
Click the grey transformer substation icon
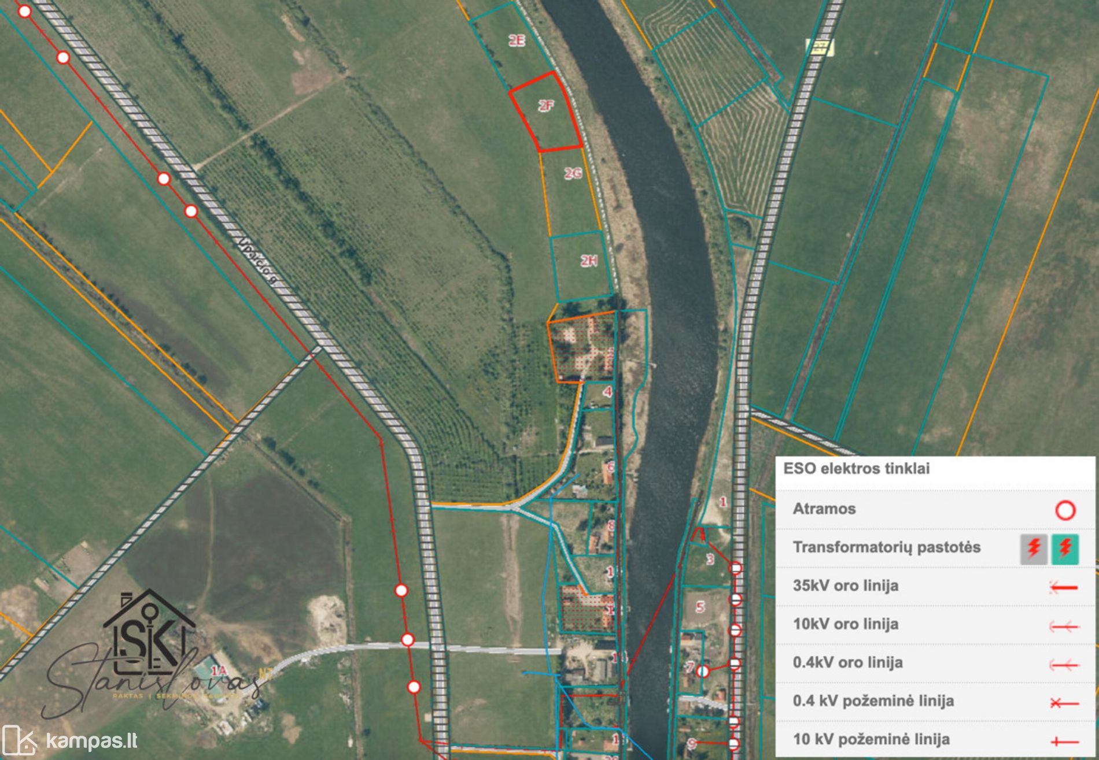[x=1034, y=548]
